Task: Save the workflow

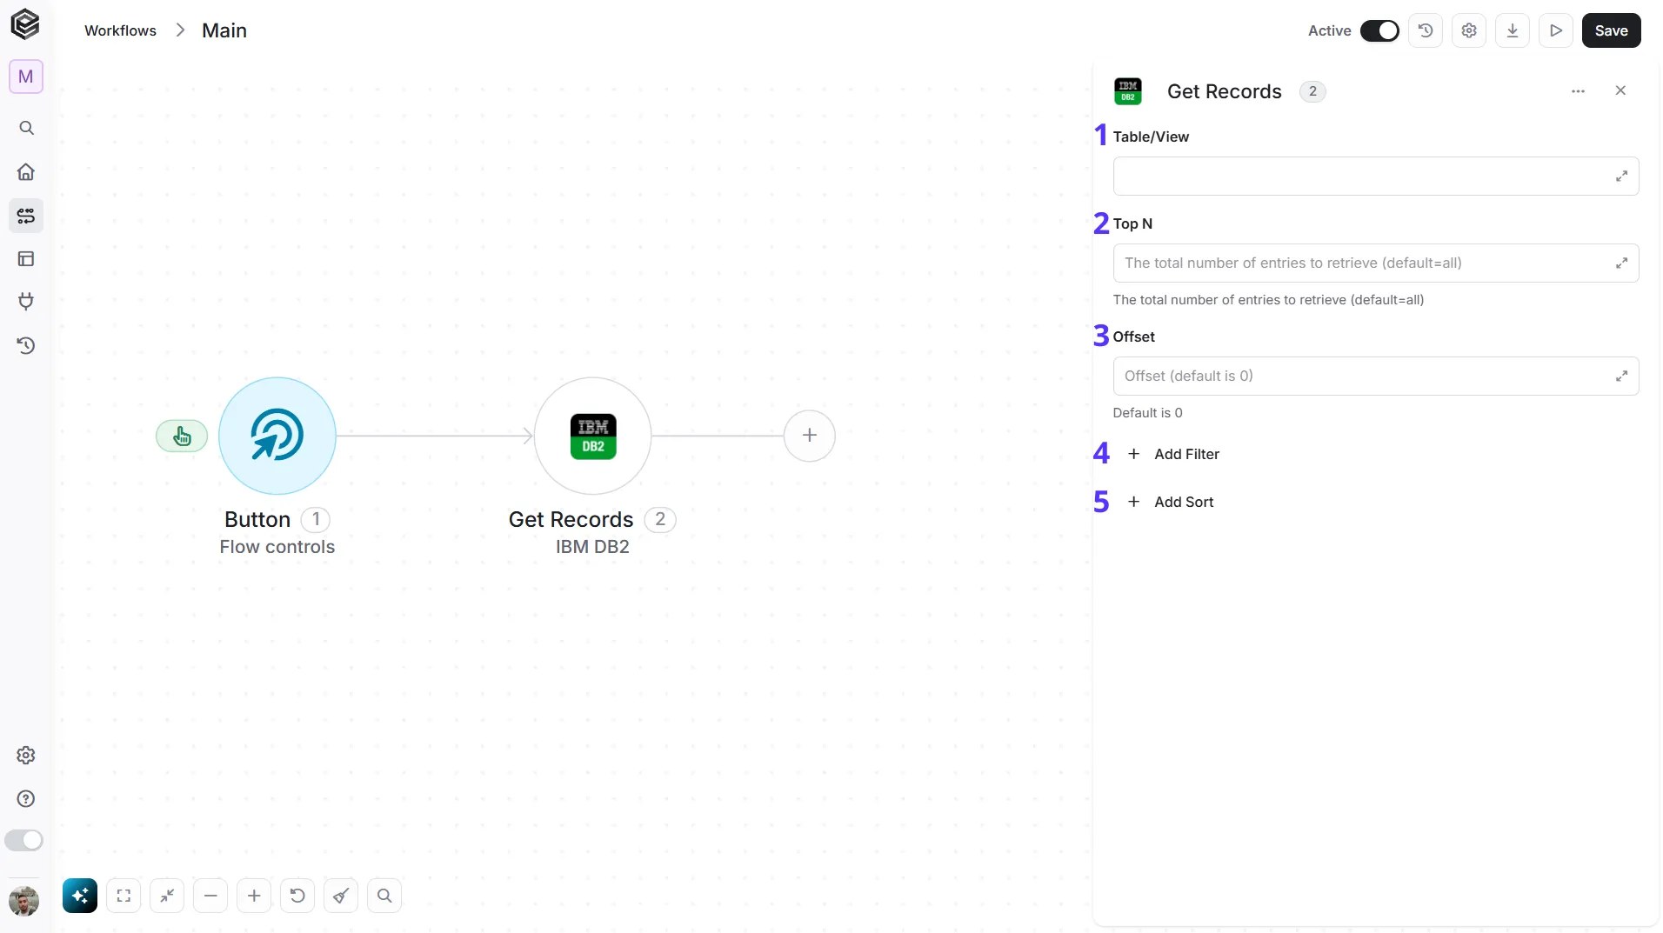Action: (x=1611, y=30)
